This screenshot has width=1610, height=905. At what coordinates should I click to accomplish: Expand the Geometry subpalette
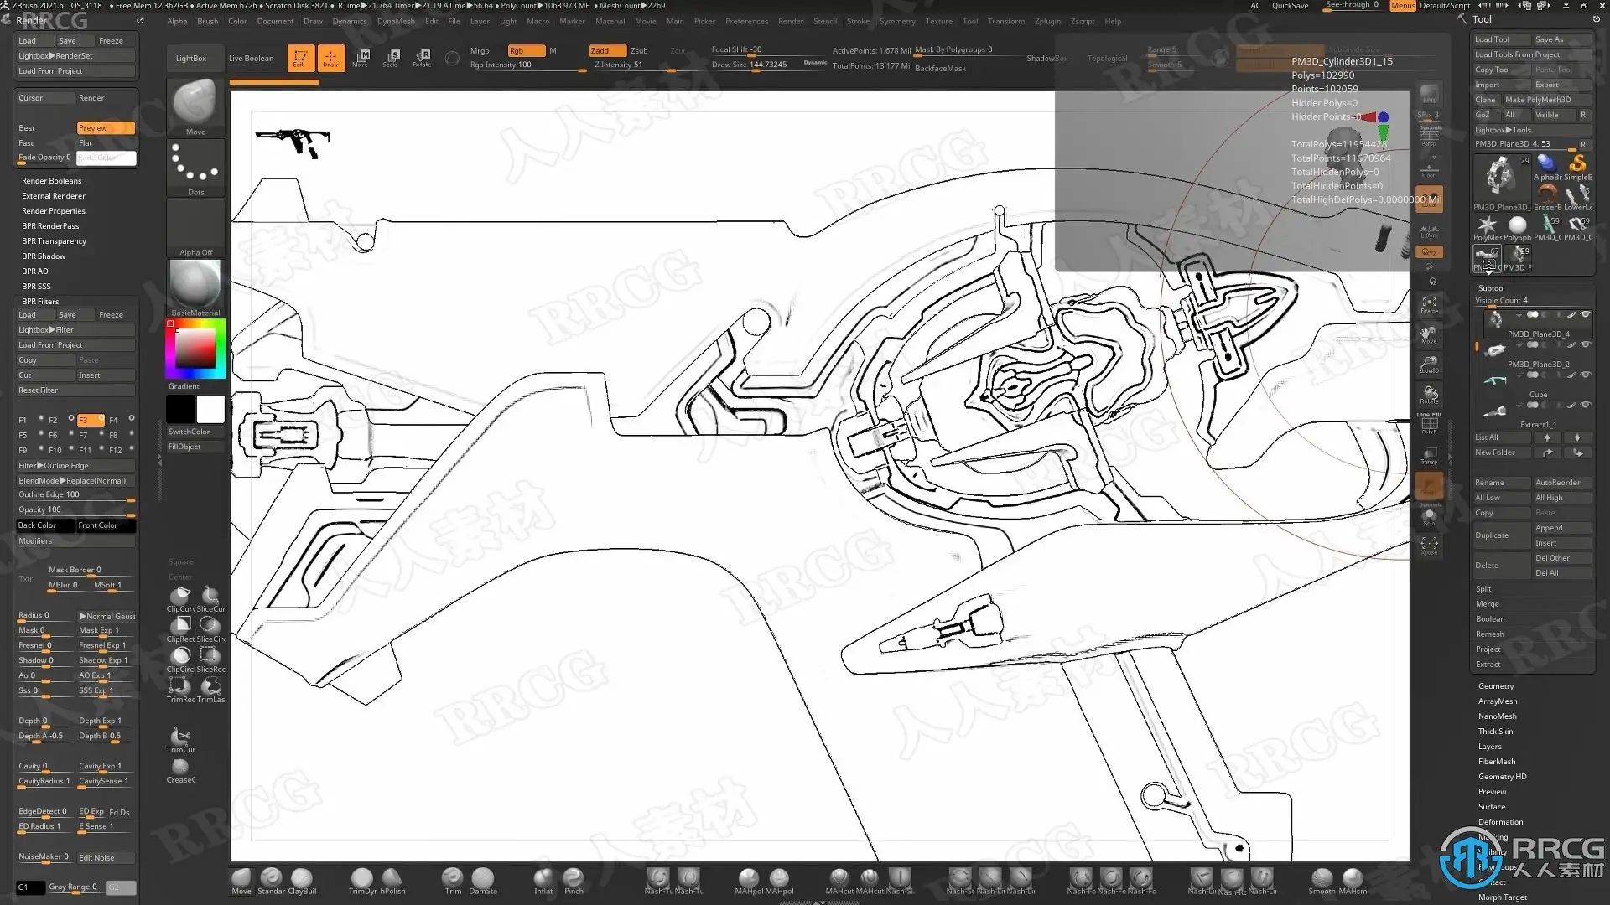[1496, 686]
